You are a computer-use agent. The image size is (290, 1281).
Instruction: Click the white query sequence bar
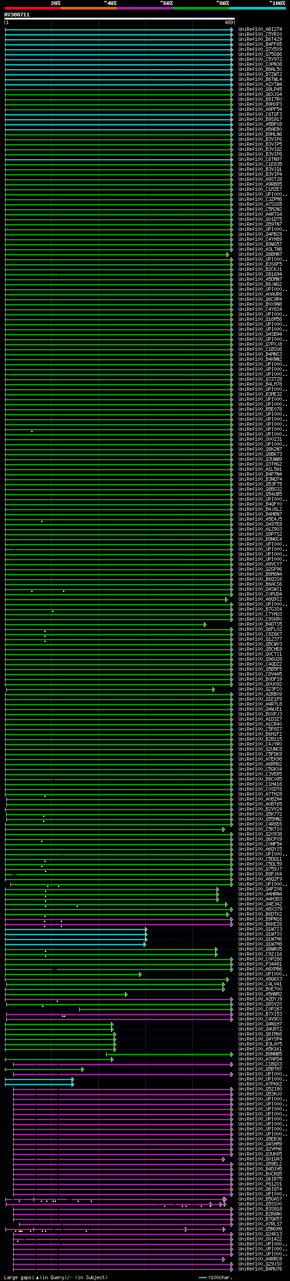coord(120,18)
